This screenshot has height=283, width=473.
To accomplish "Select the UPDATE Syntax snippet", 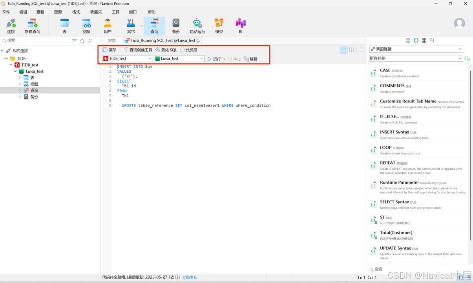I will pos(418,252).
